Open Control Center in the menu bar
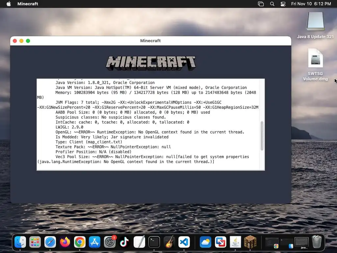Viewport: 337px width, 253px height. (x=283, y=4)
